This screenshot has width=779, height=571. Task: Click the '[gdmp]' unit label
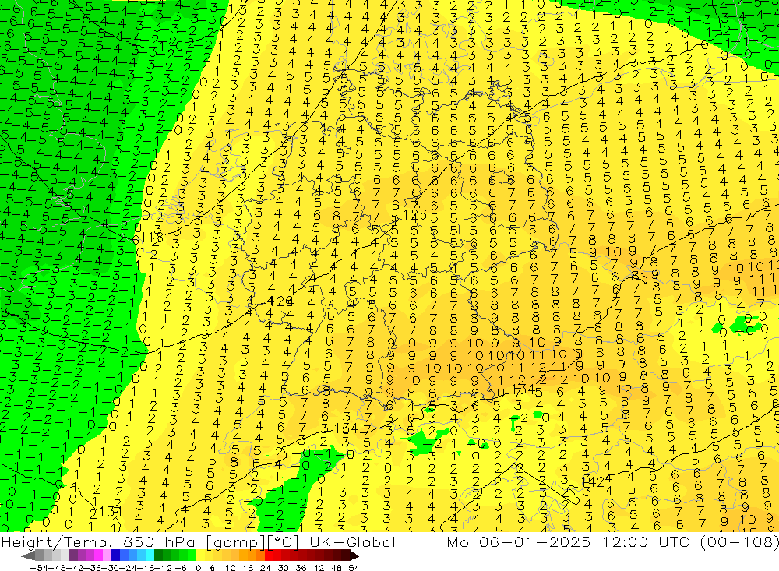coord(237,542)
